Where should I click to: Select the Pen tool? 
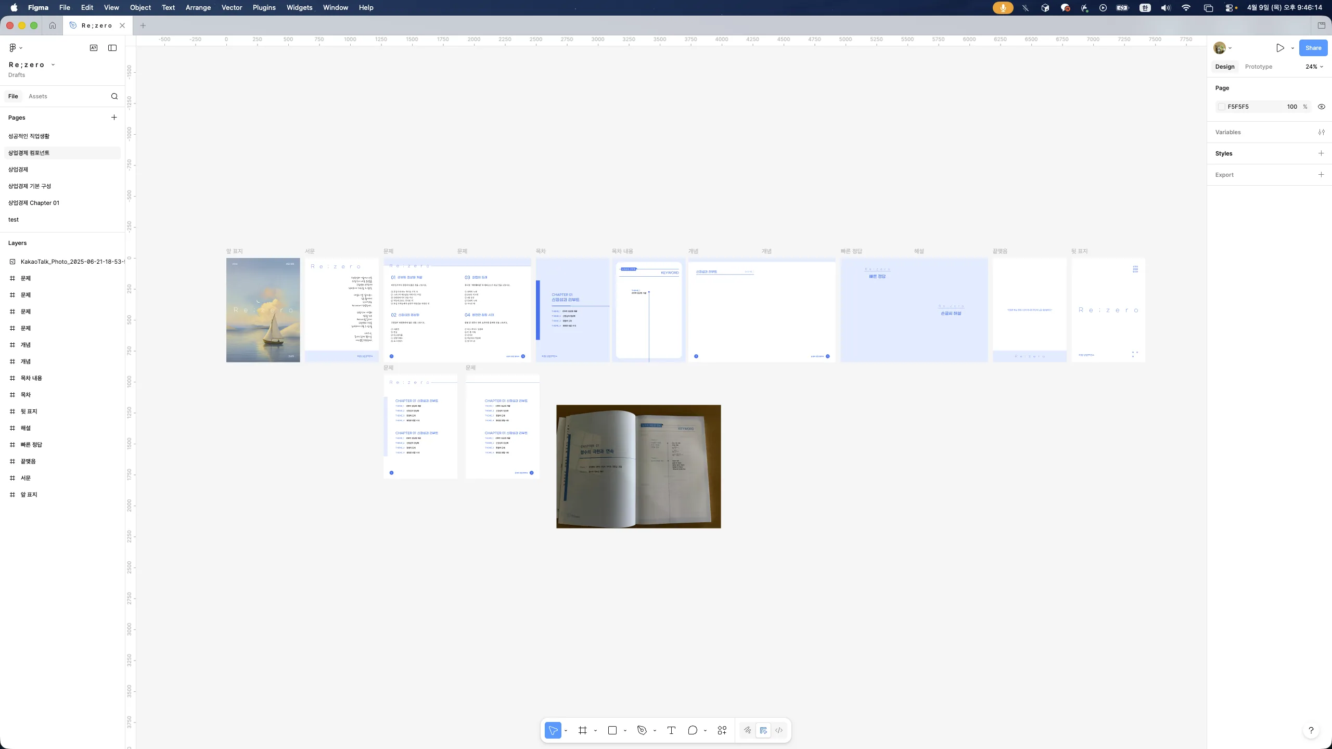pyautogui.click(x=642, y=730)
